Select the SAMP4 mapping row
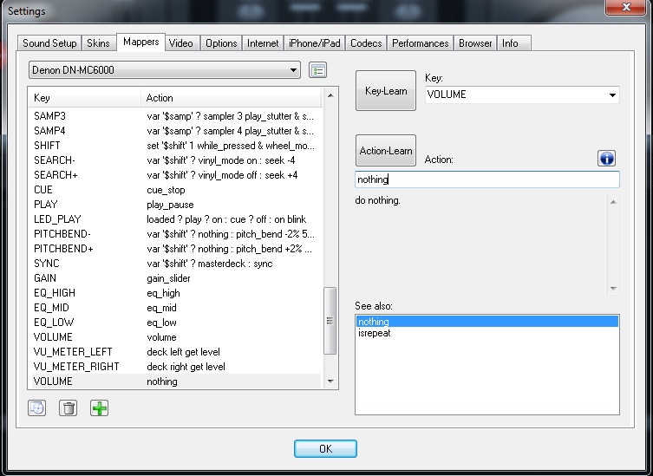 [177, 131]
